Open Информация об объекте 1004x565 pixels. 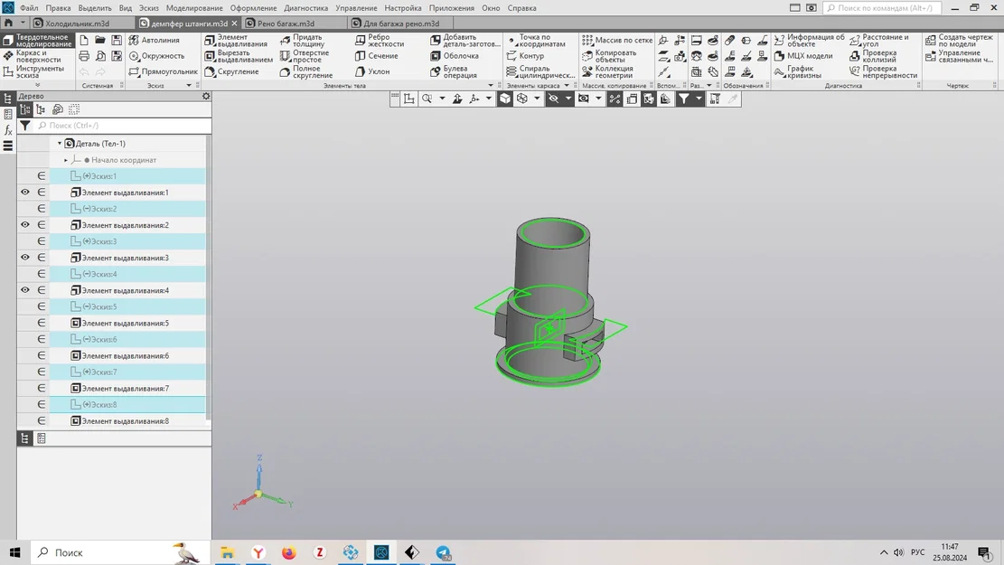810,41
